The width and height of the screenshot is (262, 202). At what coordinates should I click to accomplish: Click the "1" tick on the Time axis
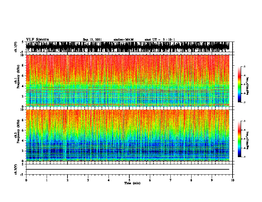coord(47,180)
